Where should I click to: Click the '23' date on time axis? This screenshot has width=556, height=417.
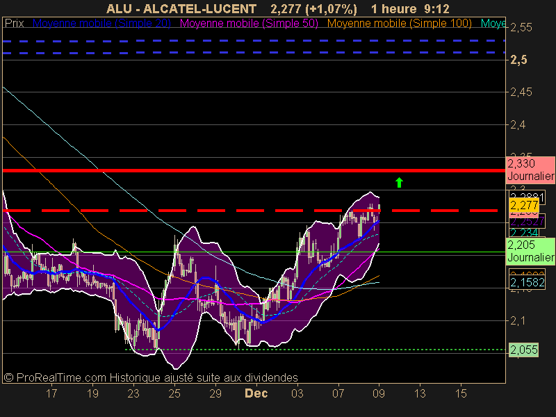pos(133,393)
